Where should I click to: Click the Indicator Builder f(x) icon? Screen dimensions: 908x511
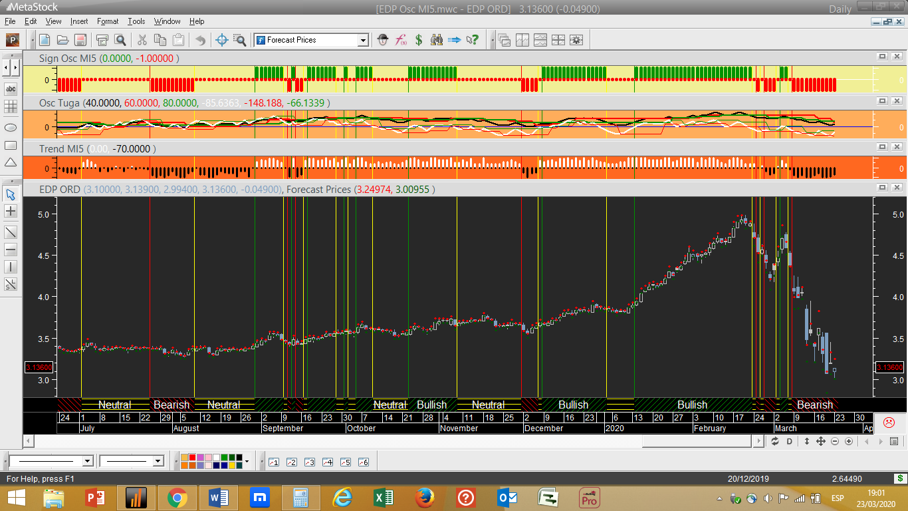point(401,40)
